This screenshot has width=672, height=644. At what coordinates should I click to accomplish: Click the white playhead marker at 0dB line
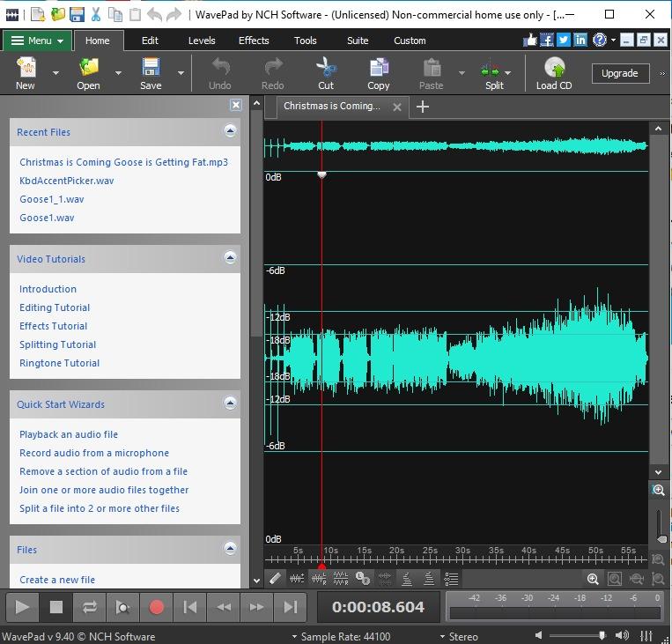[321, 174]
